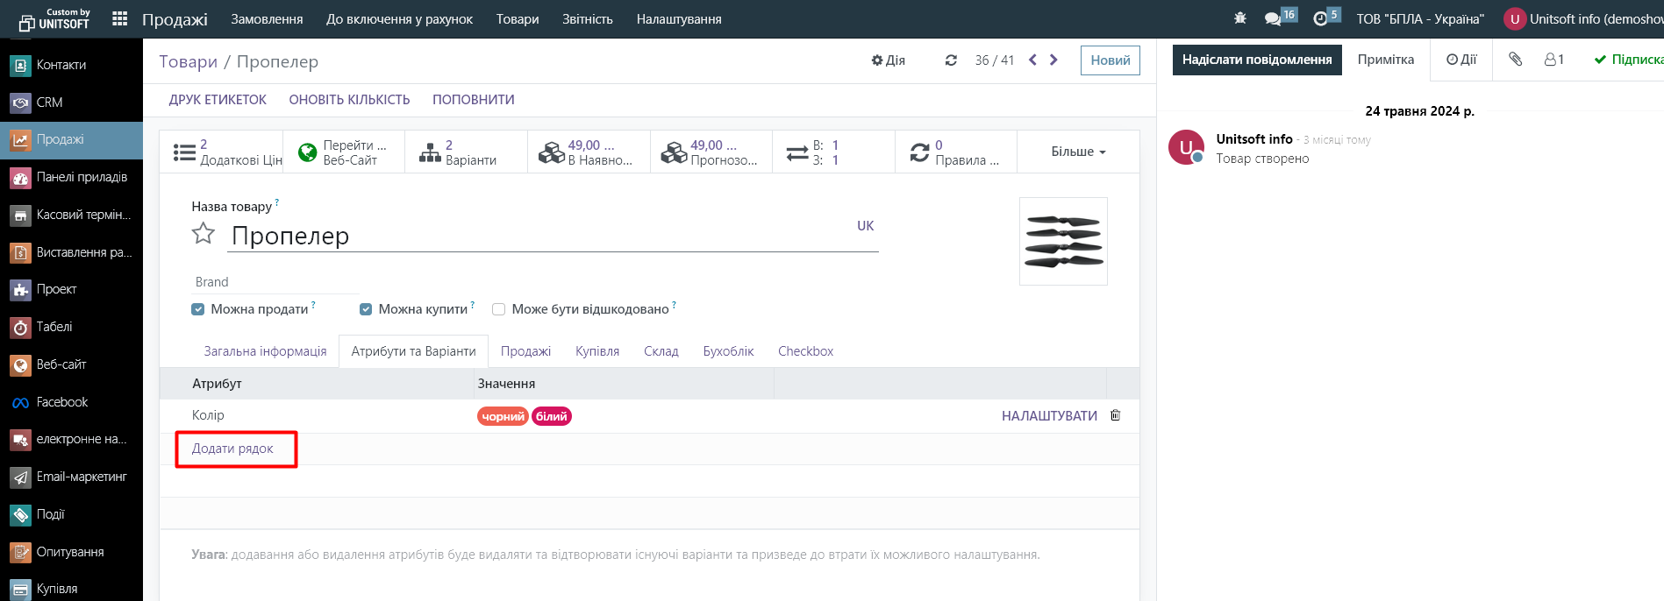Open the Звітність menu

click(587, 18)
